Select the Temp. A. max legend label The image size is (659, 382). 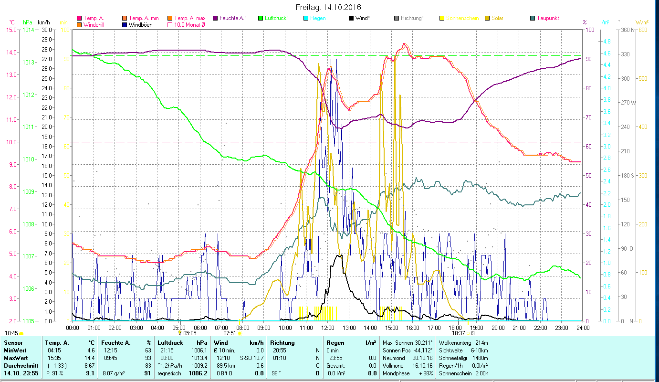pyautogui.click(x=190, y=18)
